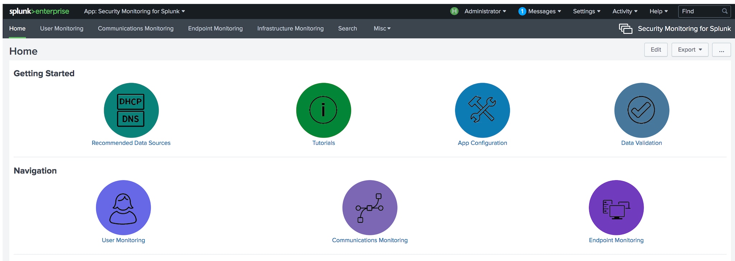The image size is (735, 261).
Task: Open the Search nav tab
Action: (x=347, y=28)
